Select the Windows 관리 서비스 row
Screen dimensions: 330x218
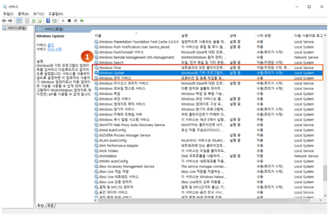(x=208, y=78)
